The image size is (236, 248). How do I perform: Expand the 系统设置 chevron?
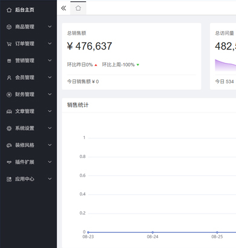click(50, 128)
